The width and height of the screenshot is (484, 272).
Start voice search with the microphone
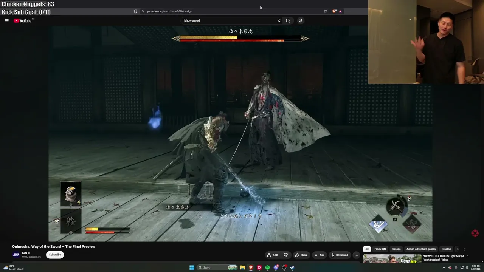coord(301,21)
